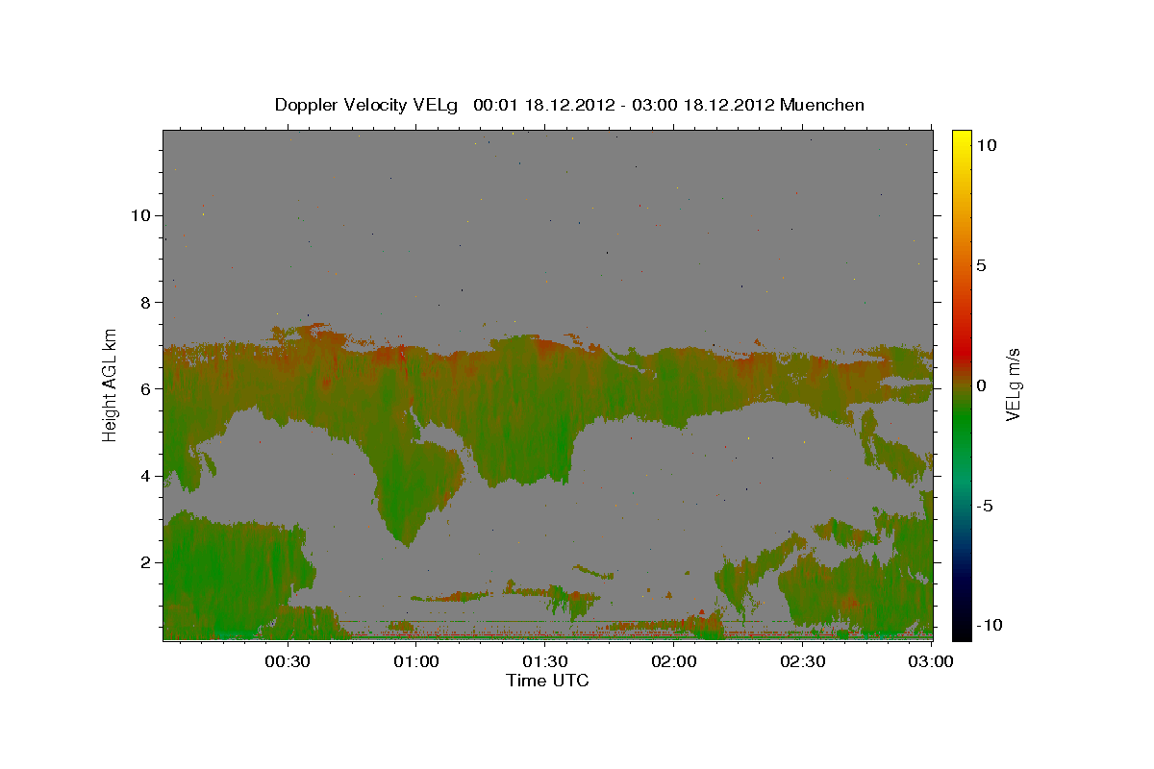1154x769 pixels.
Task: Click the height tick label 4
Action: tap(144, 476)
